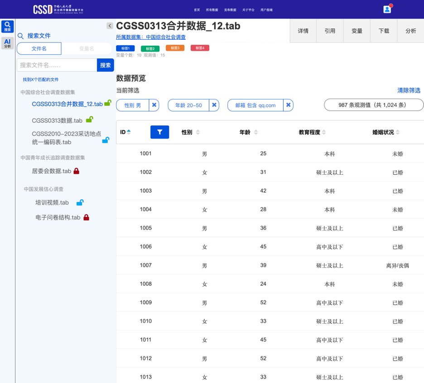
Task: Click green unlock icon for CGSS0313合并数据_12.tab
Action: click(108, 103)
